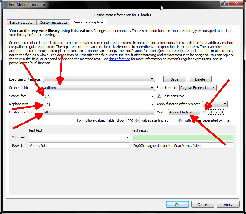The image size is (246, 214).
Task: Click the Cancel button
Action: (x=203, y=204)
